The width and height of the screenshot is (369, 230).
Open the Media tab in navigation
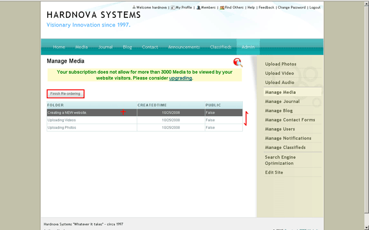click(81, 47)
